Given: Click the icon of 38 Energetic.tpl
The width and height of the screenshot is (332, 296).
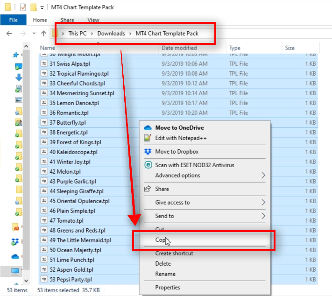Looking at the screenshot, I should pyautogui.click(x=44, y=132).
